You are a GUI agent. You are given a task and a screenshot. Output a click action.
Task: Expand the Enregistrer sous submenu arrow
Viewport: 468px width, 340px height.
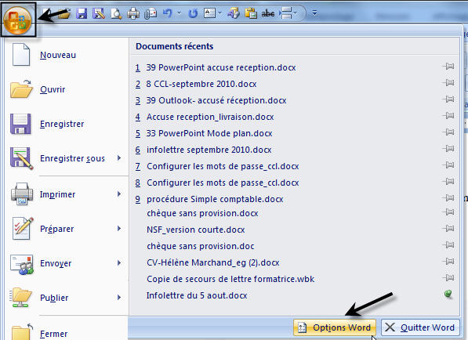tap(119, 158)
